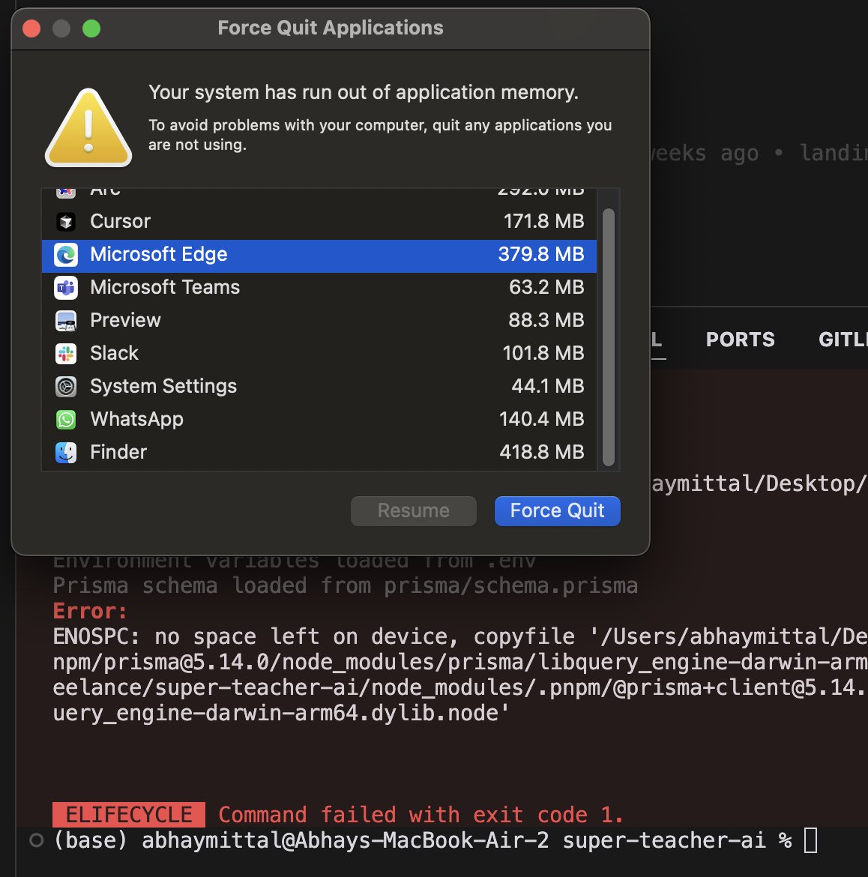Close the Force Quit Applications window
Screen dimensions: 868x877
pyautogui.click(x=32, y=28)
